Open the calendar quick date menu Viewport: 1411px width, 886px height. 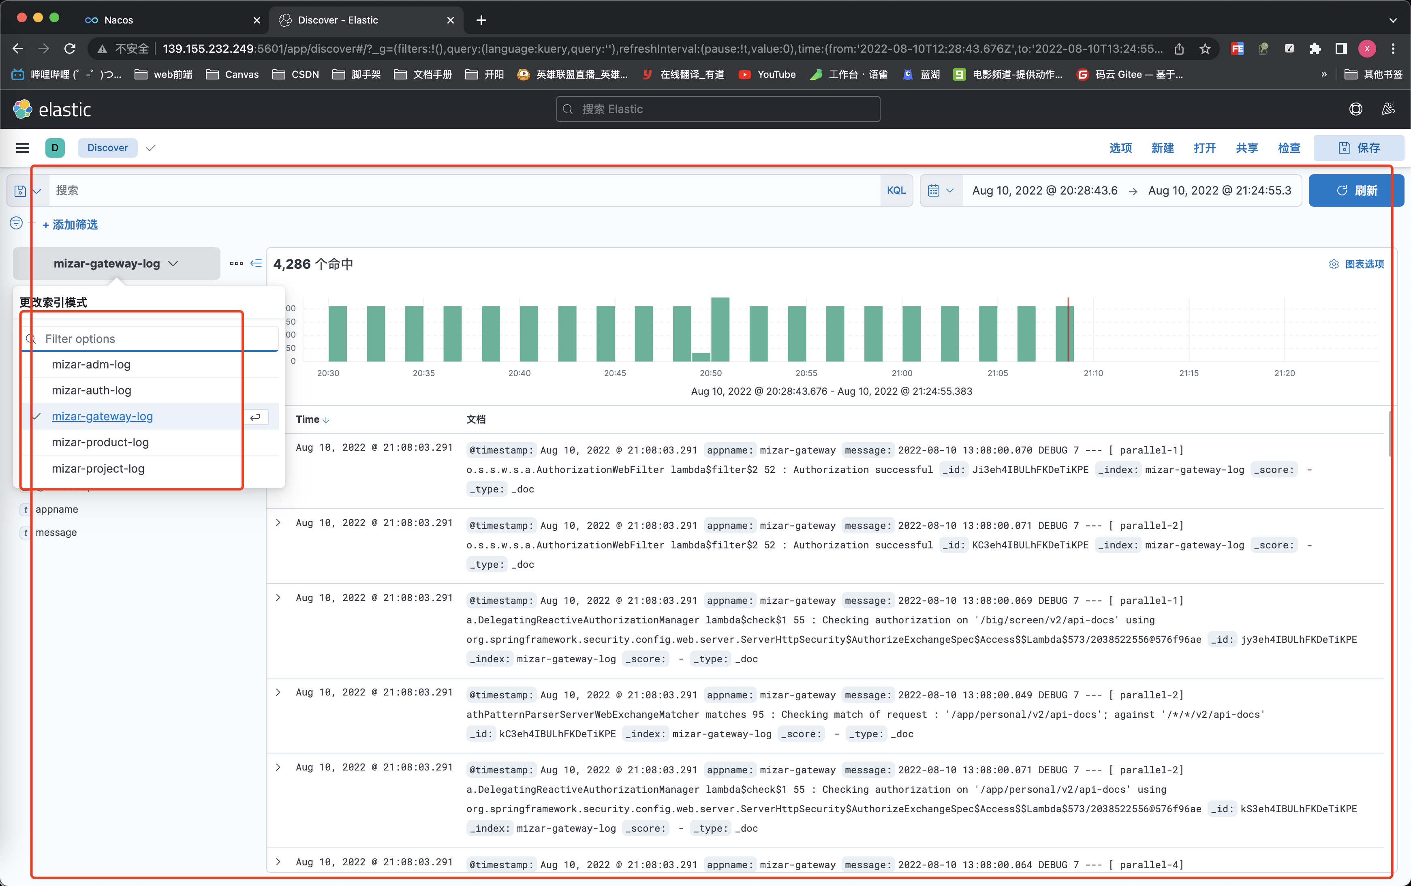[x=941, y=190]
